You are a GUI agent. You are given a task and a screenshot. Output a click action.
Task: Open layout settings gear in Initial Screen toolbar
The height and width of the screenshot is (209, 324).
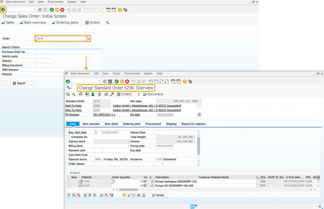click(125, 10)
